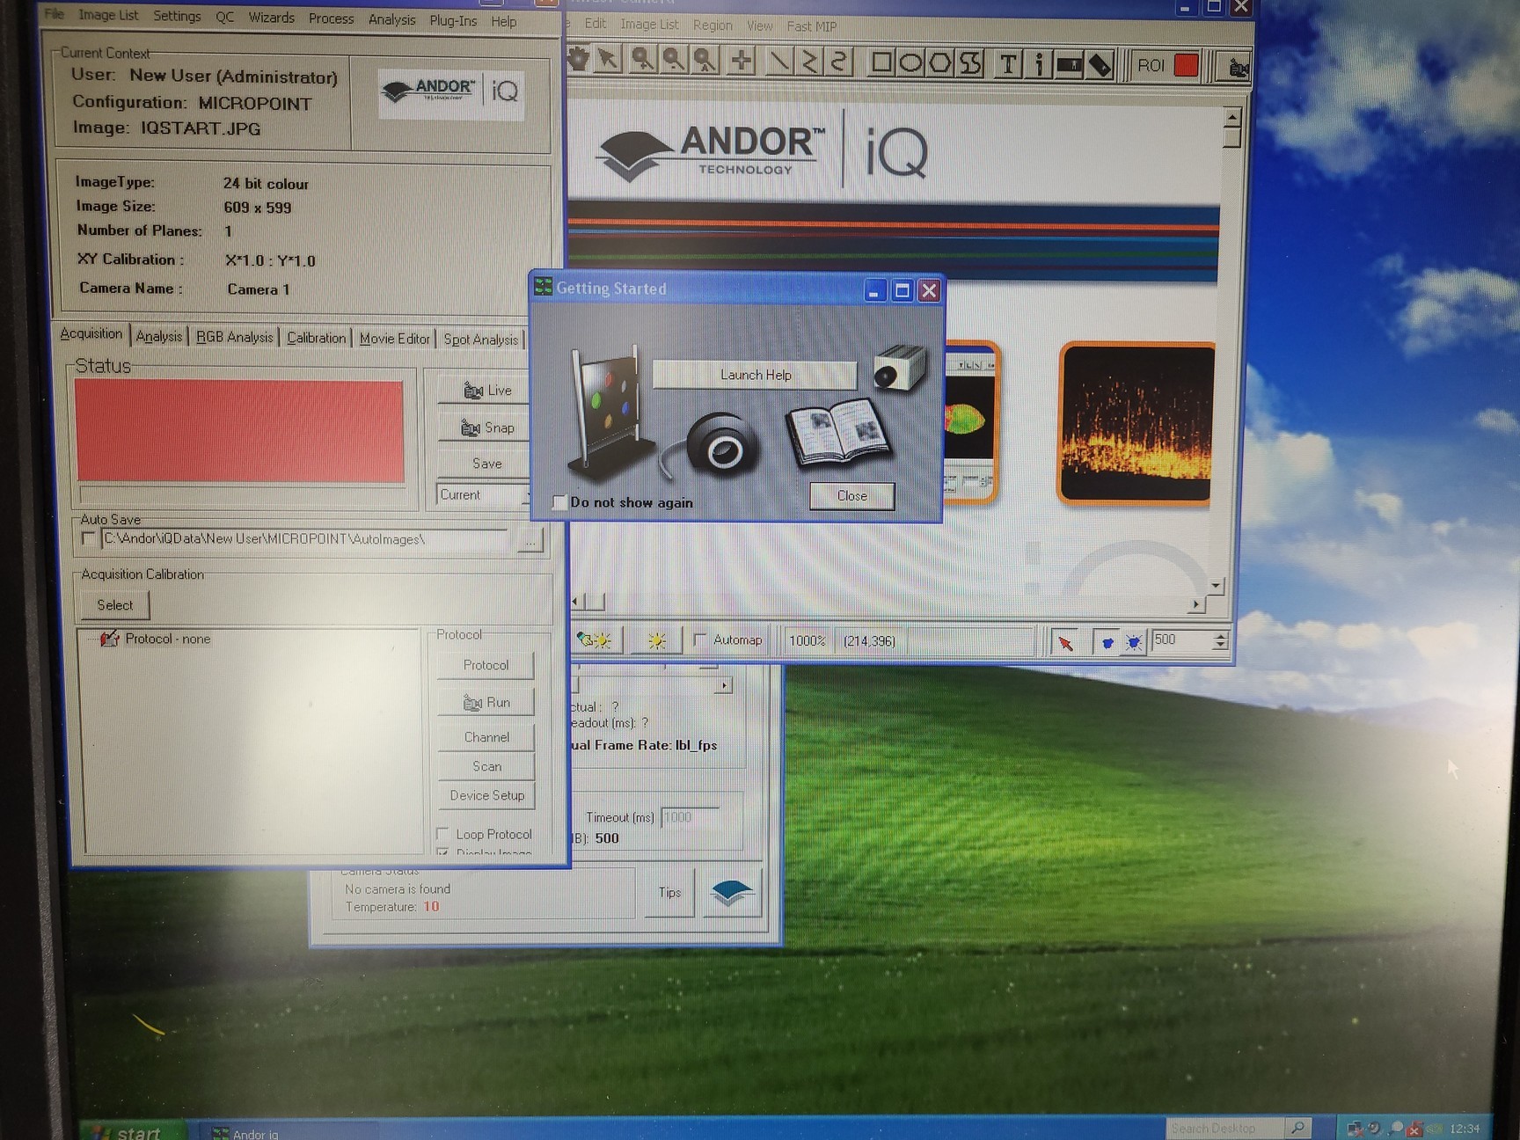Enable the Automap checkbox
The image size is (1520, 1140).
click(x=700, y=639)
